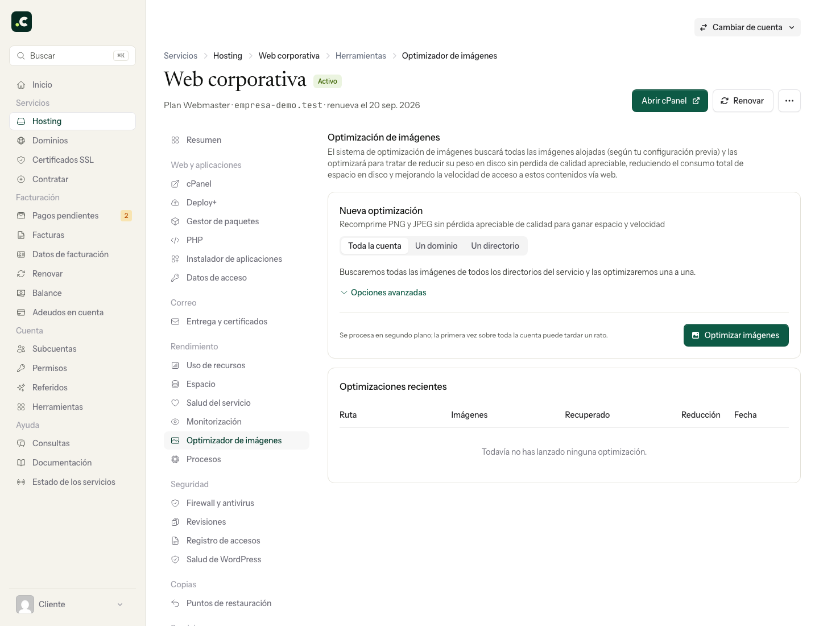Click the Referidos sparkle icon
Viewport: 819px width, 626px height.
point(21,388)
